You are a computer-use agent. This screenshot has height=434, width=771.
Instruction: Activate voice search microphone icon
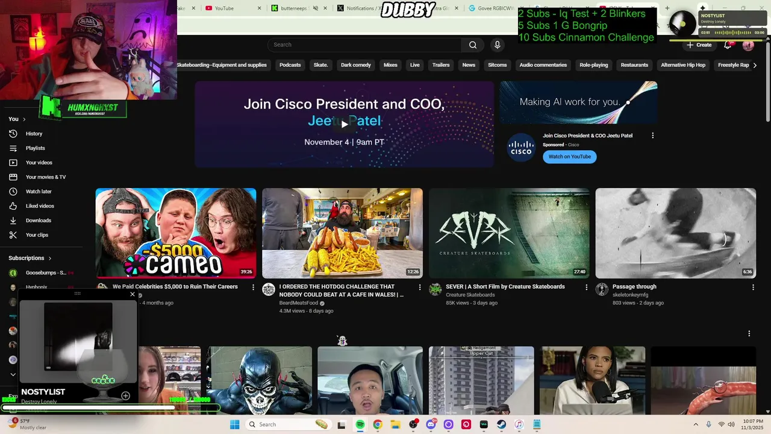[x=497, y=45]
